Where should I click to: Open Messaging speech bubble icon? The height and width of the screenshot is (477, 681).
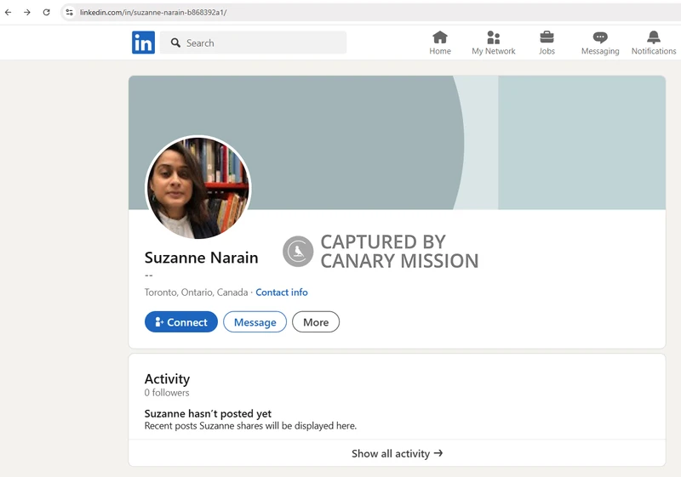pyautogui.click(x=600, y=37)
